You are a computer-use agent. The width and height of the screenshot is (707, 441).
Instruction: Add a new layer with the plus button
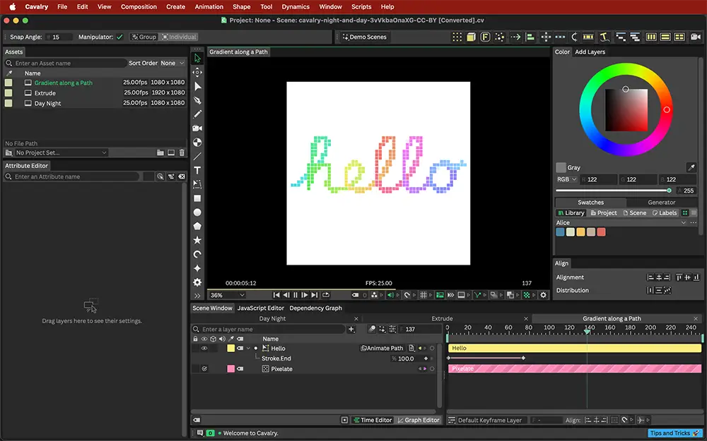[x=351, y=330]
